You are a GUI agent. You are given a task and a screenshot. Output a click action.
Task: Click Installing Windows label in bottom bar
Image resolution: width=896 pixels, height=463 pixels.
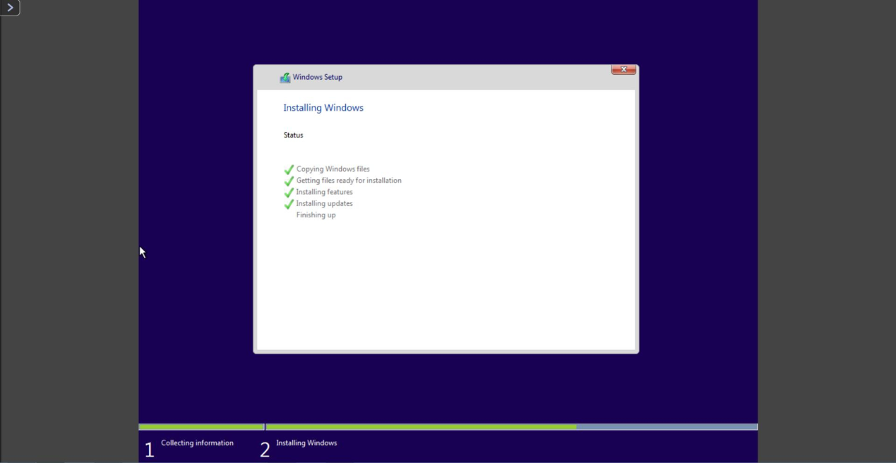pos(306,443)
